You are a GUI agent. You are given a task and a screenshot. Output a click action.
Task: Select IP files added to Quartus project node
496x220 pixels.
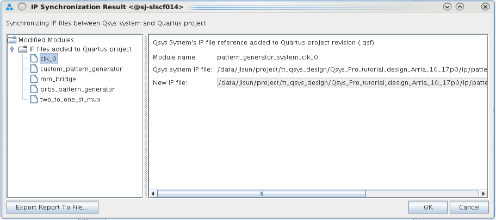coord(80,49)
